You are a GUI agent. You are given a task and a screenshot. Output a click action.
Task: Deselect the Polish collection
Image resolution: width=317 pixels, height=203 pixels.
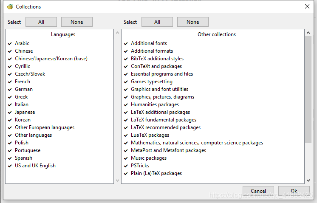point(10,143)
